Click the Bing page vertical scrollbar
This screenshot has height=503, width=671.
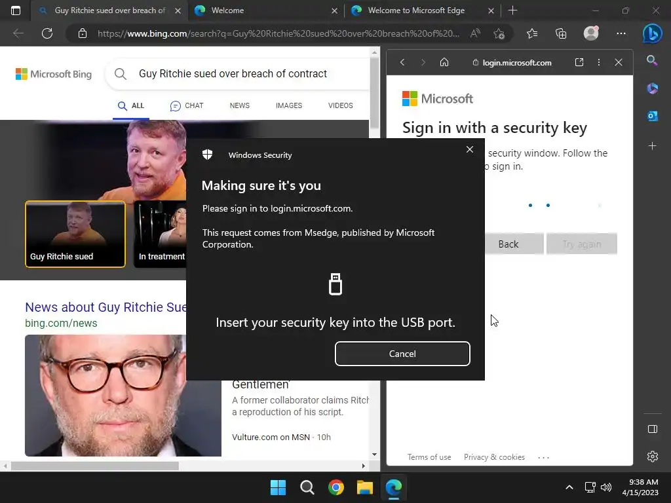tap(374, 92)
